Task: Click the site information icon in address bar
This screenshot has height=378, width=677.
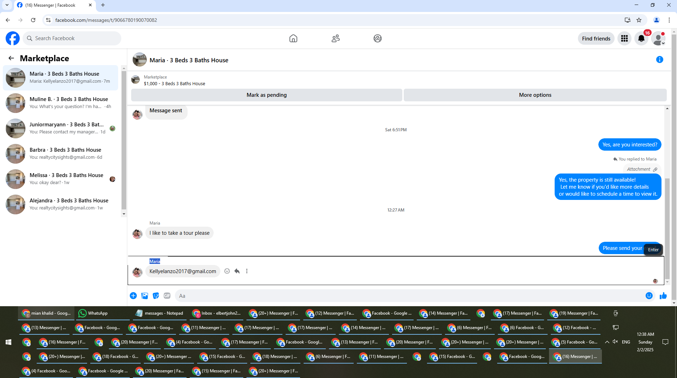Action: [x=48, y=20]
